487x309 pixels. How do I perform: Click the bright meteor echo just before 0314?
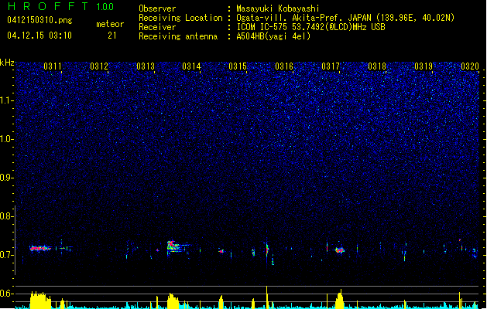(x=173, y=246)
